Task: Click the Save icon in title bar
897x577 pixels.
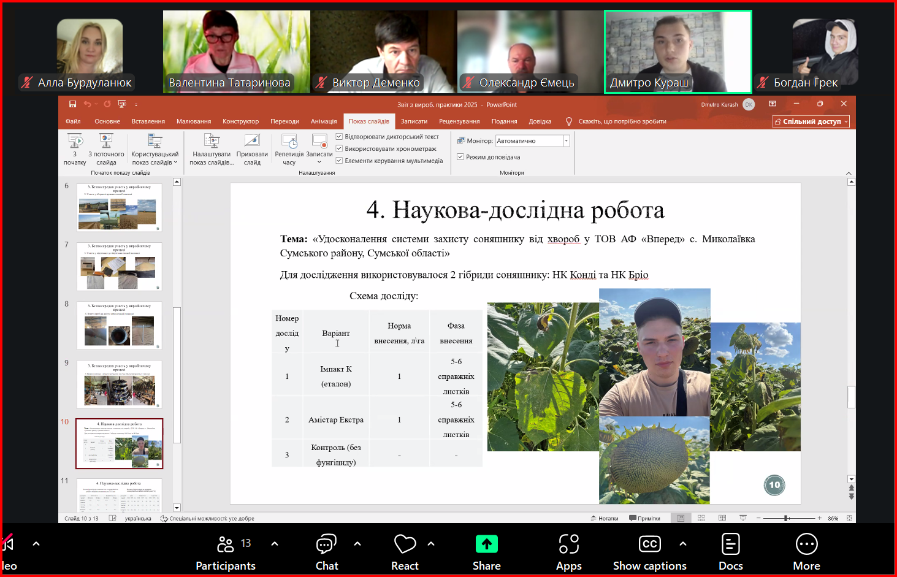Action: [x=73, y=104]
